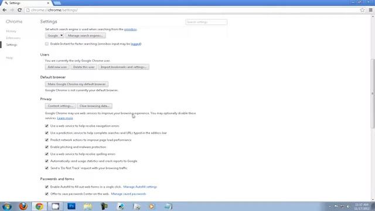This screenshot has width=375, height=211.
Task: Bookmark this page with the star icon
Action: (362, 10)
